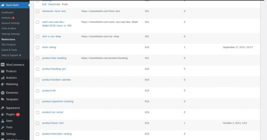Go to SEO Analysis in Rank Math menu
This screenshot has height=140, width=267.
coord(9,44)
